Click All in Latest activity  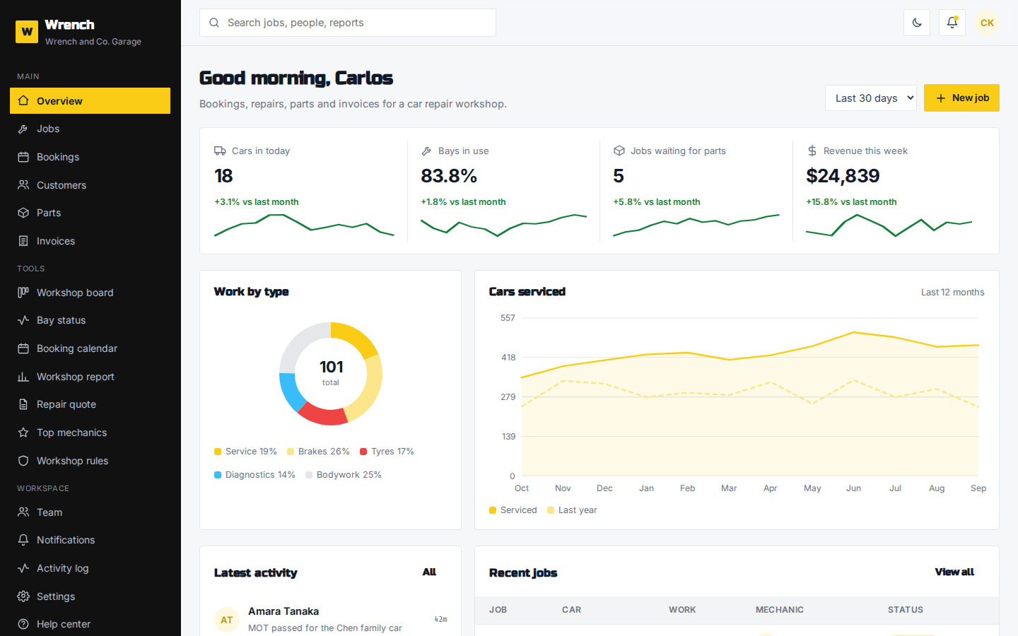coord(429,572)
